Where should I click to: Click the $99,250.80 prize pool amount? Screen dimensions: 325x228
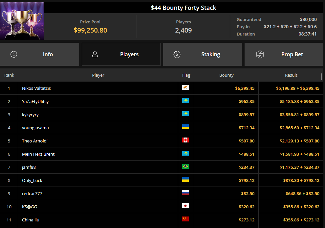tap(90, 30)
